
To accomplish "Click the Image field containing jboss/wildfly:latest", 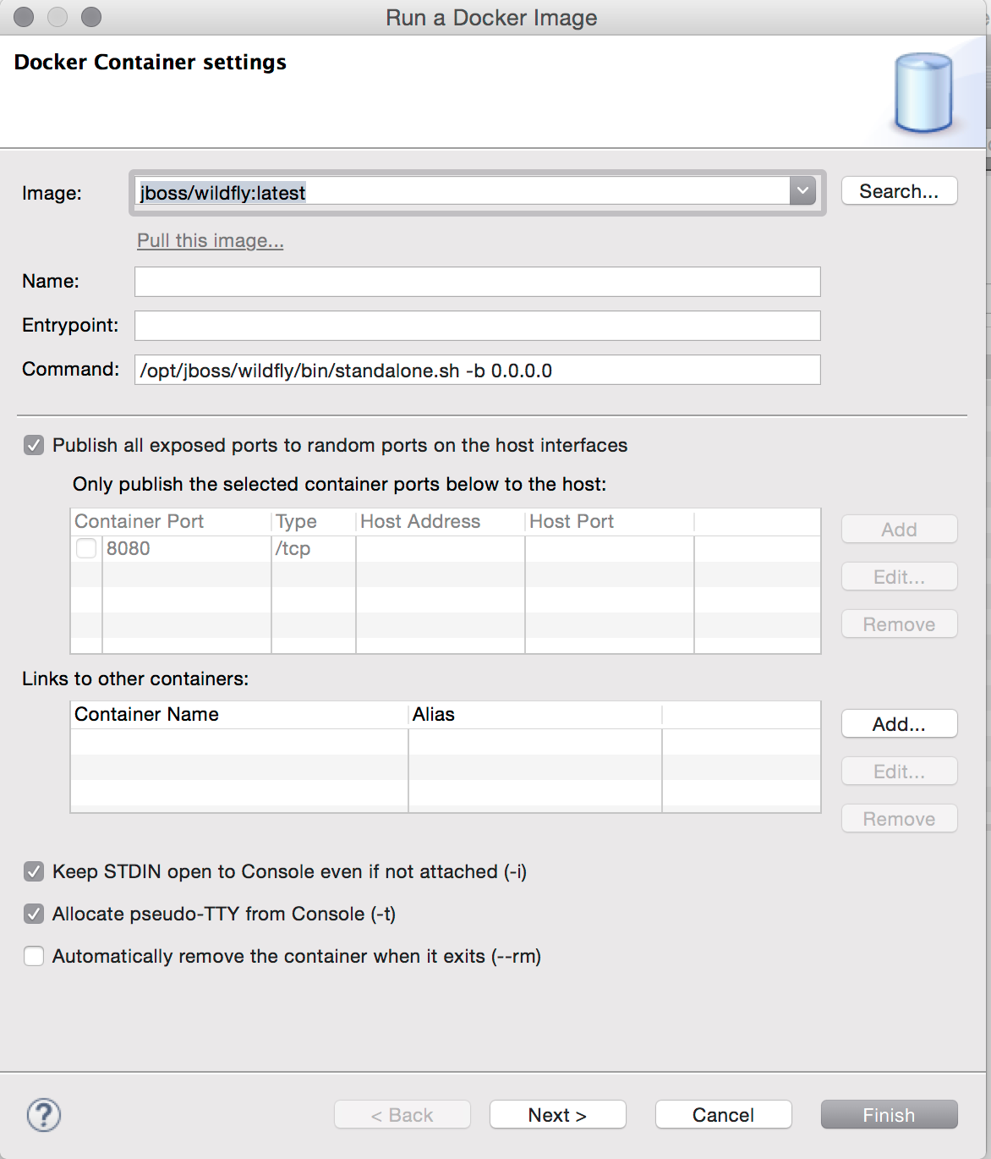I will point(461,193).
